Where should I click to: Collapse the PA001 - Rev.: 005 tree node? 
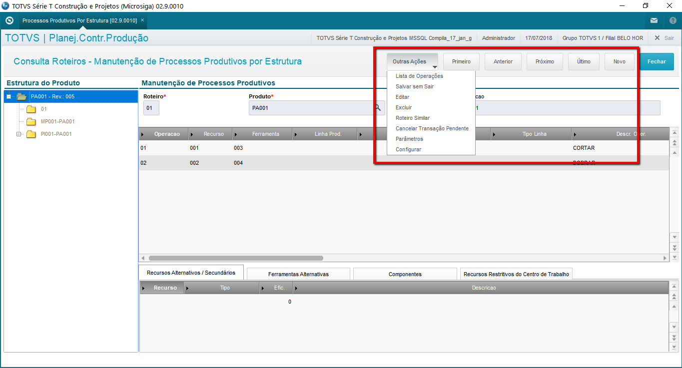point(8,96)
